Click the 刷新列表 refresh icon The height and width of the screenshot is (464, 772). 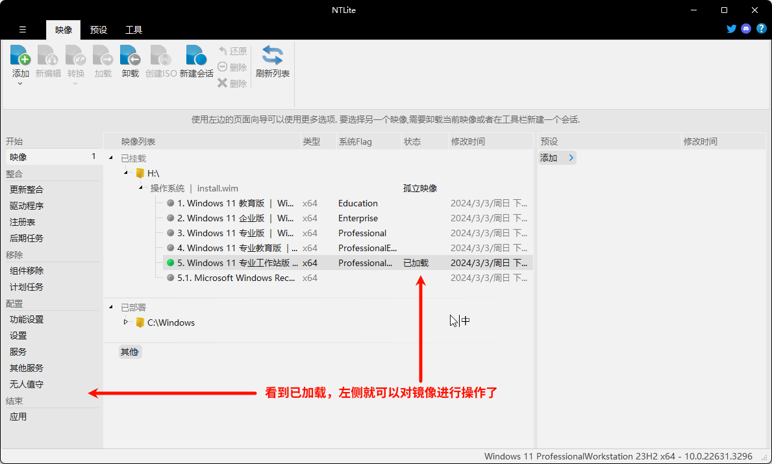pos(272,55)
